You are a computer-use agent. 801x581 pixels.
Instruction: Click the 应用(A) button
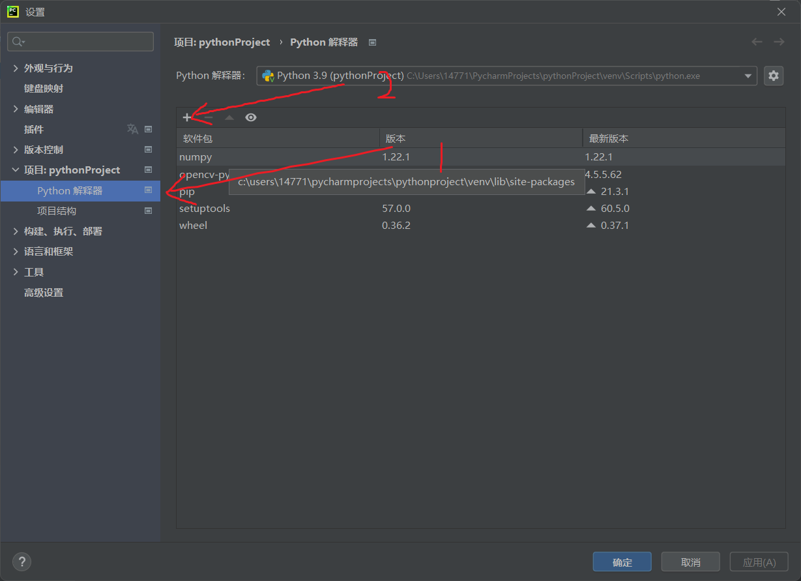point(759,562)
